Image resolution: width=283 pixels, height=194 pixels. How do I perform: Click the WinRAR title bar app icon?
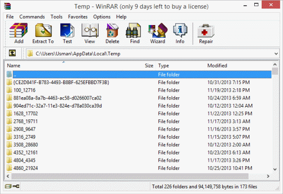[x=8, y=6]
